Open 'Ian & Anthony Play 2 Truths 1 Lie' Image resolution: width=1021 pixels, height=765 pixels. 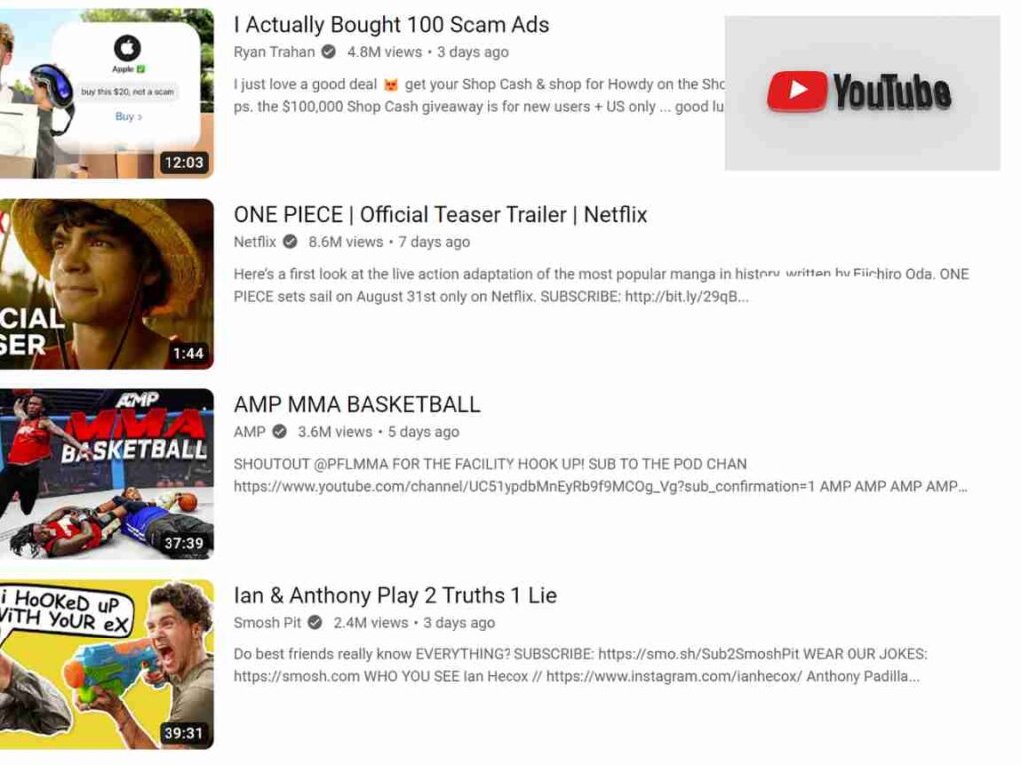pyautogui.click(x=395, y=595)
